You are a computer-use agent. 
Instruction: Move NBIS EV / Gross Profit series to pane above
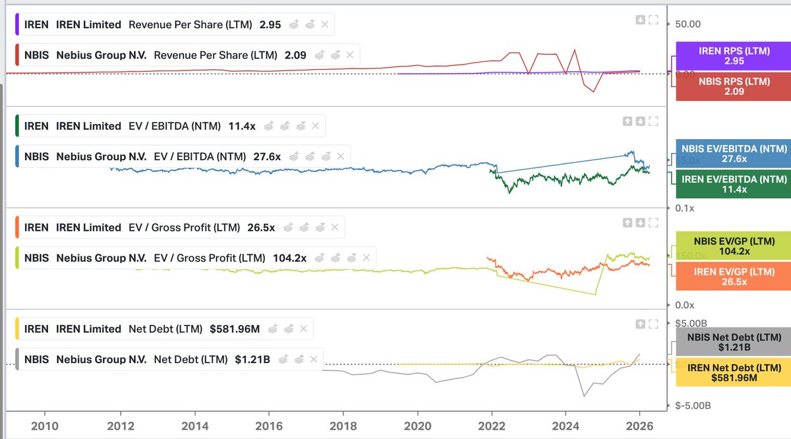[x=336, y=258]
